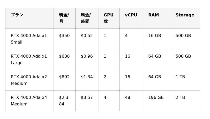This screenshot has height=119, width=210.
Task: Select the RTX 4000 Ada x1 Small plan
Action: click(29, 39)
